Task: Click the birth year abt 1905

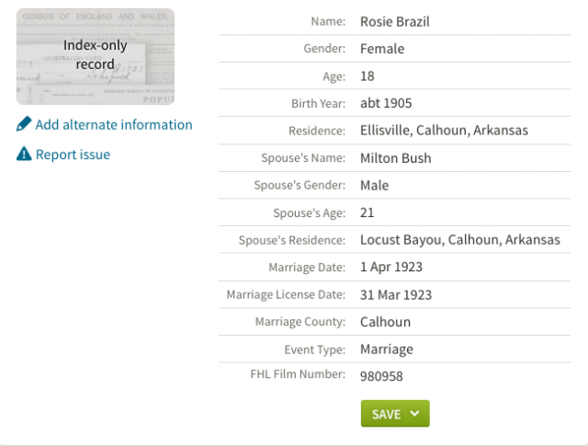Action: (386, 103)
